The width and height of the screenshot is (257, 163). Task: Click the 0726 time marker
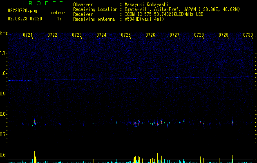tap(150, 35)
